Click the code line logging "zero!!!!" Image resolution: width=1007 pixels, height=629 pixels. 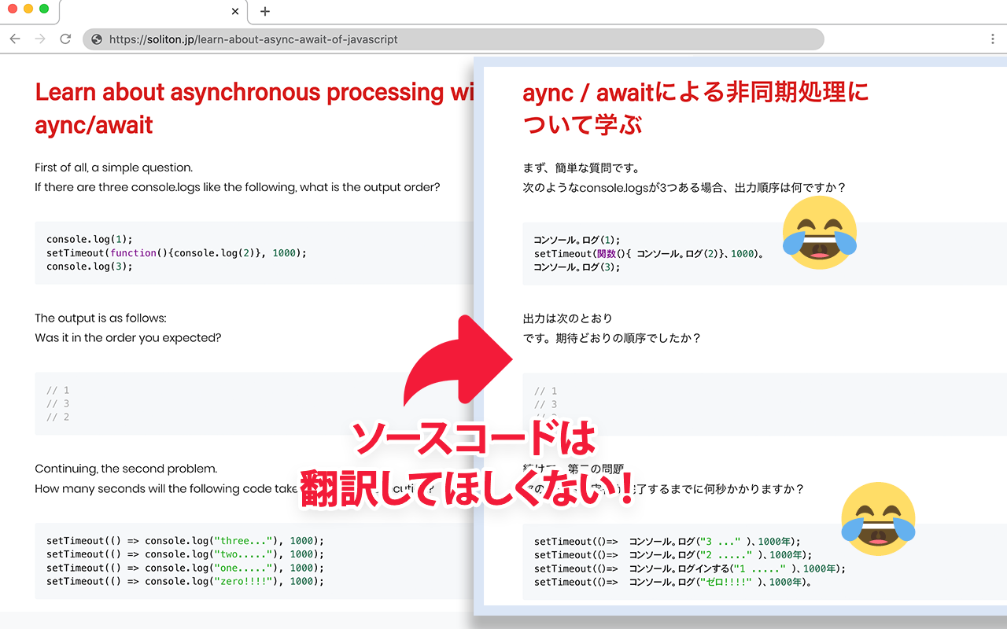click(x=185, y=581)
